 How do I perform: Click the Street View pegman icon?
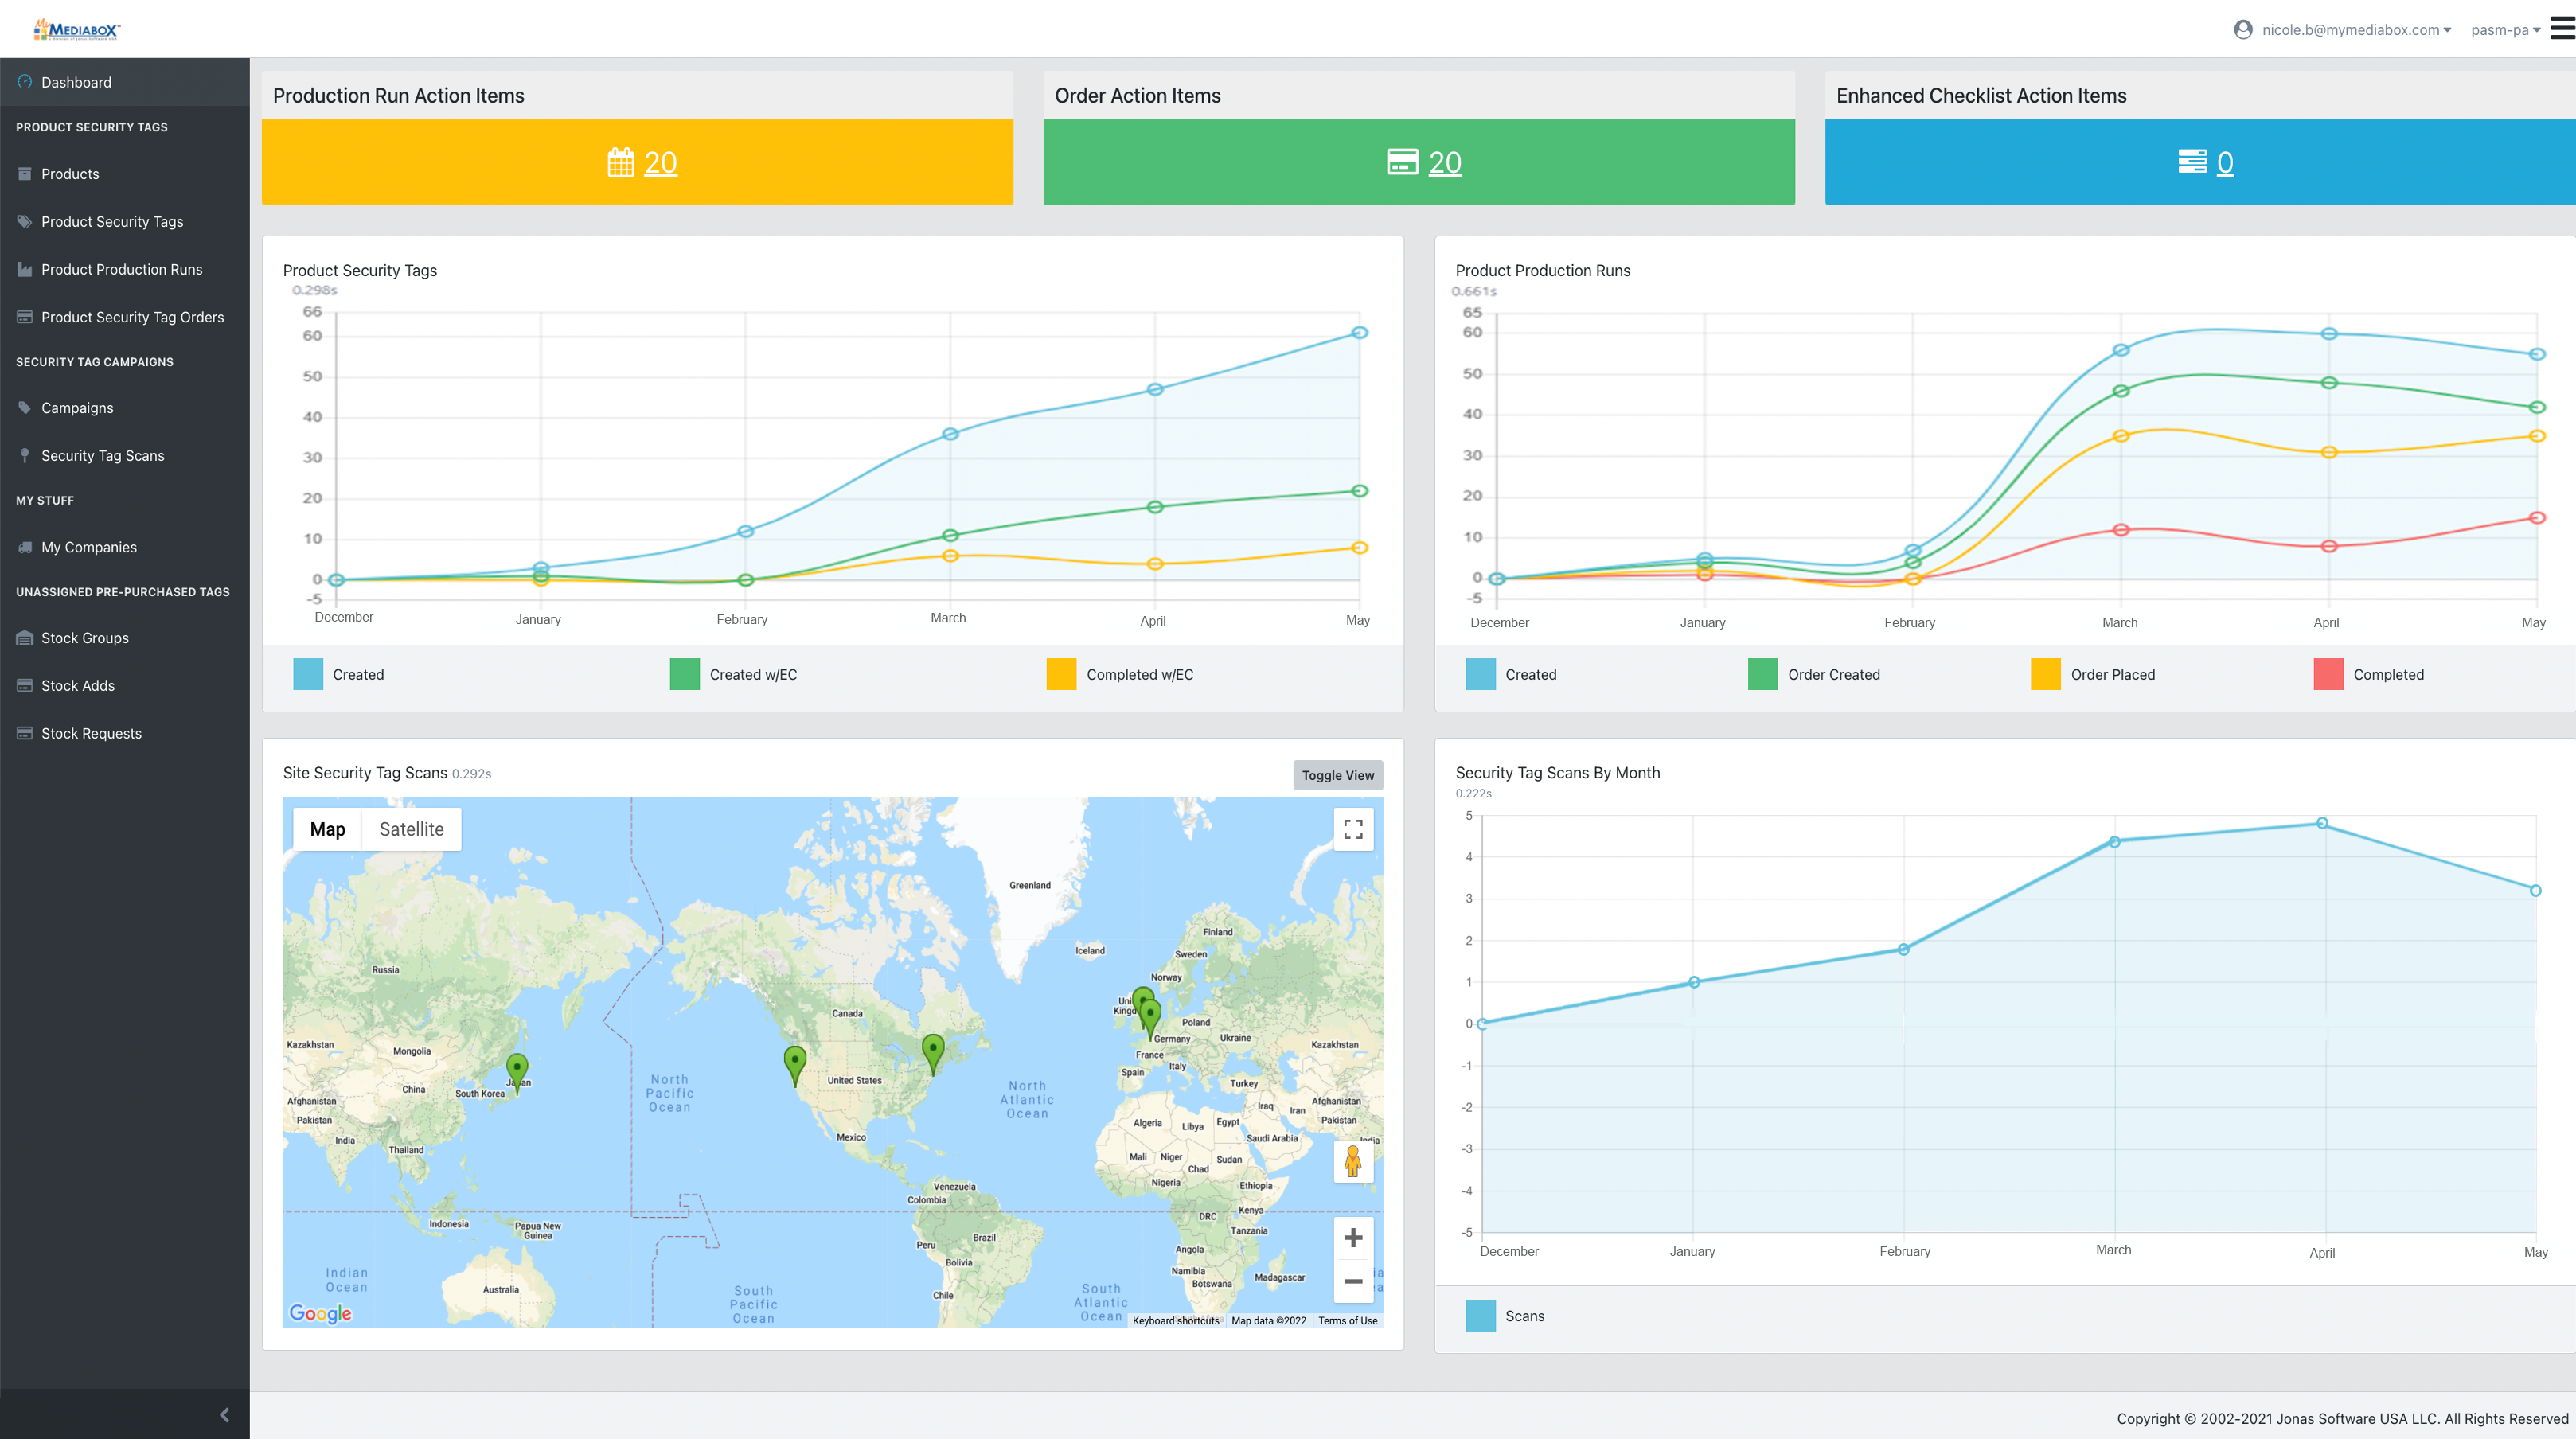coord(1353,1162)
